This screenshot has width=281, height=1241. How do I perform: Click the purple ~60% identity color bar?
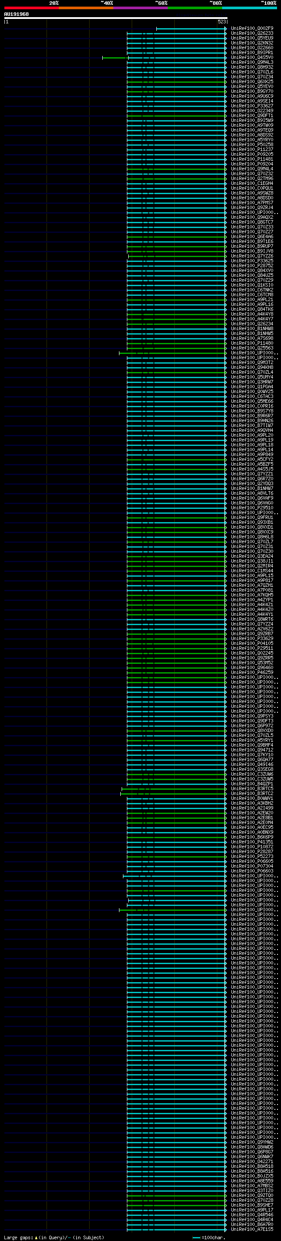(140, 8)
